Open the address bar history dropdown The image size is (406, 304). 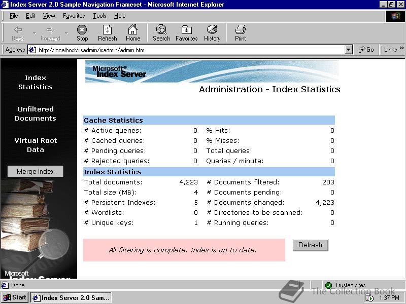pos(348,50)
